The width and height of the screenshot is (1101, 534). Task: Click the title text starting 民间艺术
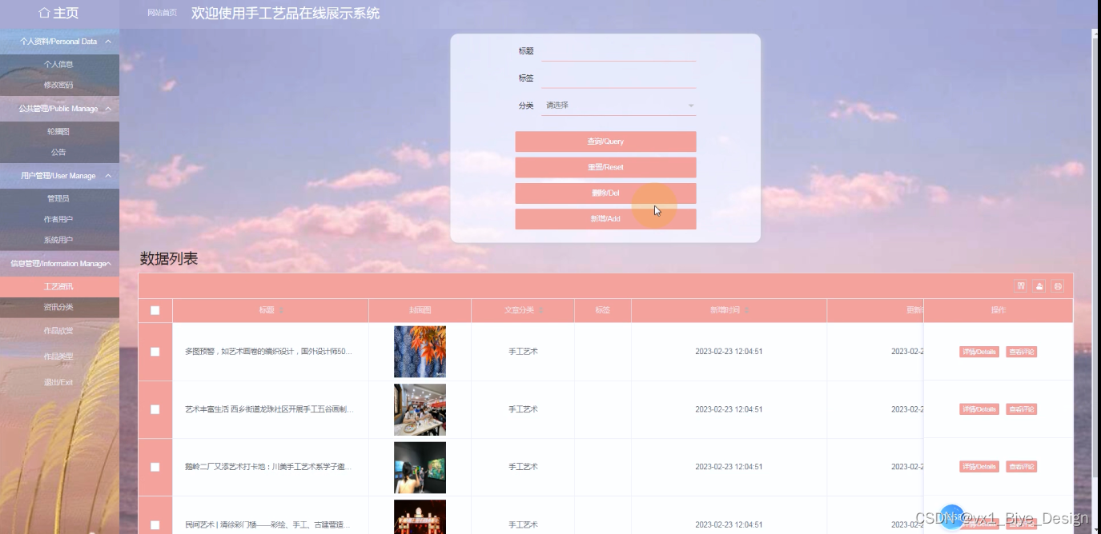coord(268,525)
